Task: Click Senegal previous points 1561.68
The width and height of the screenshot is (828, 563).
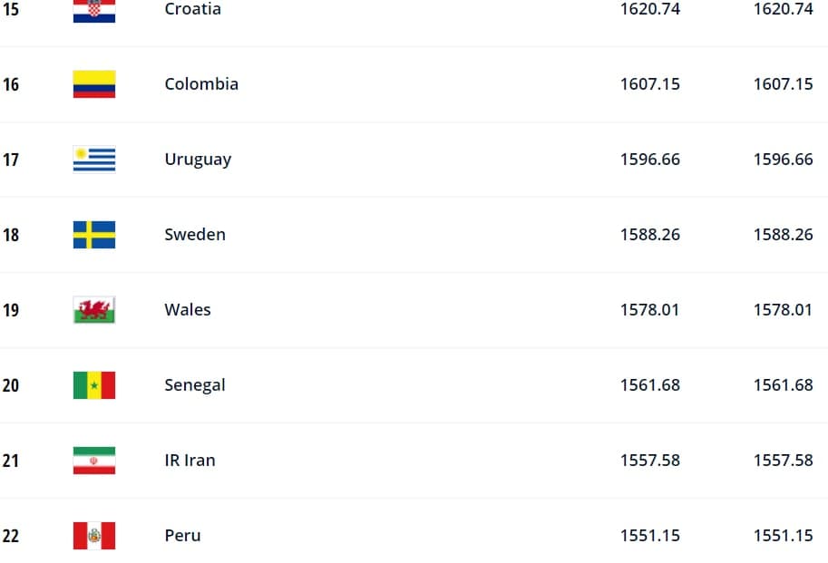Action: coord(784,385)
